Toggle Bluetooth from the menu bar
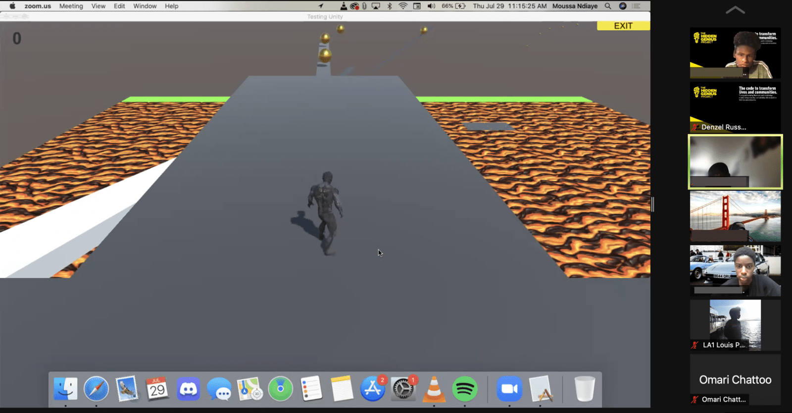The image size is (792, 413). 390,6
